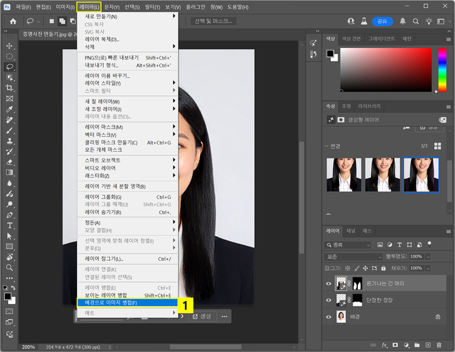Click the blue 공유 share button
Image resolution: width=455 pixels, height=352 pixels.
pyautogui.click(x=382, y=21)
